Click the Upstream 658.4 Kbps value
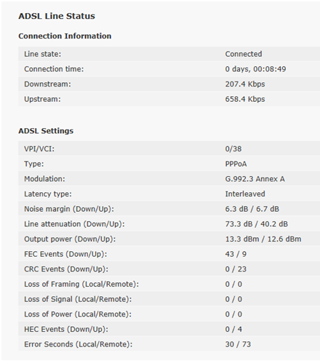Viewport: 320px width, 361px height. [245, 99]
